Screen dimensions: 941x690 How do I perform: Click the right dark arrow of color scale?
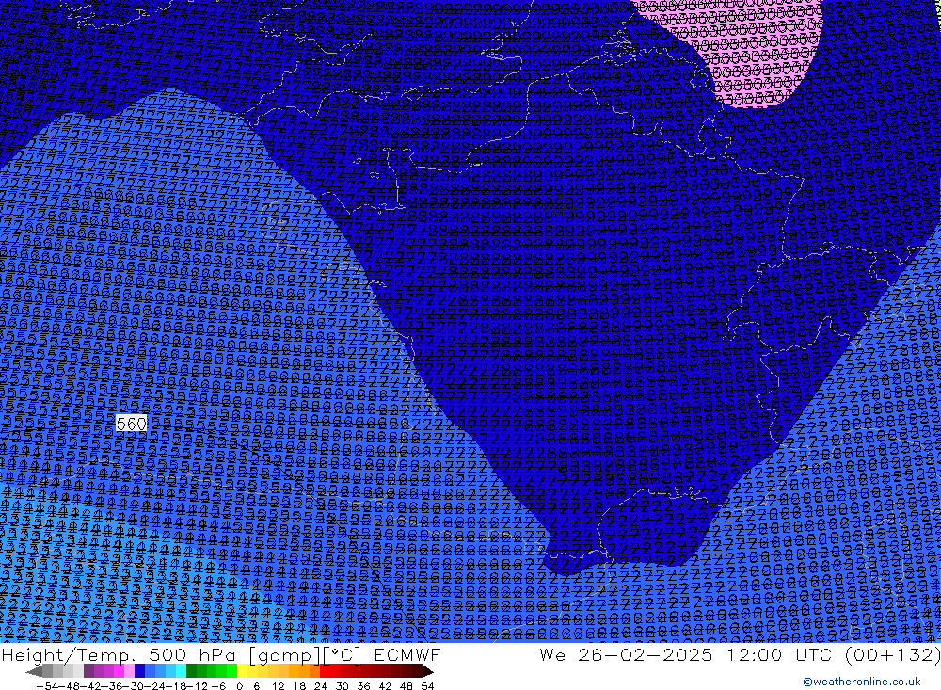428,671
